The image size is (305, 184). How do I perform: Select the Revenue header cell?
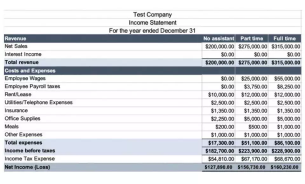click(x=103, y=38)
